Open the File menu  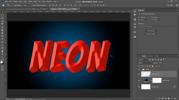click(6, 1)
